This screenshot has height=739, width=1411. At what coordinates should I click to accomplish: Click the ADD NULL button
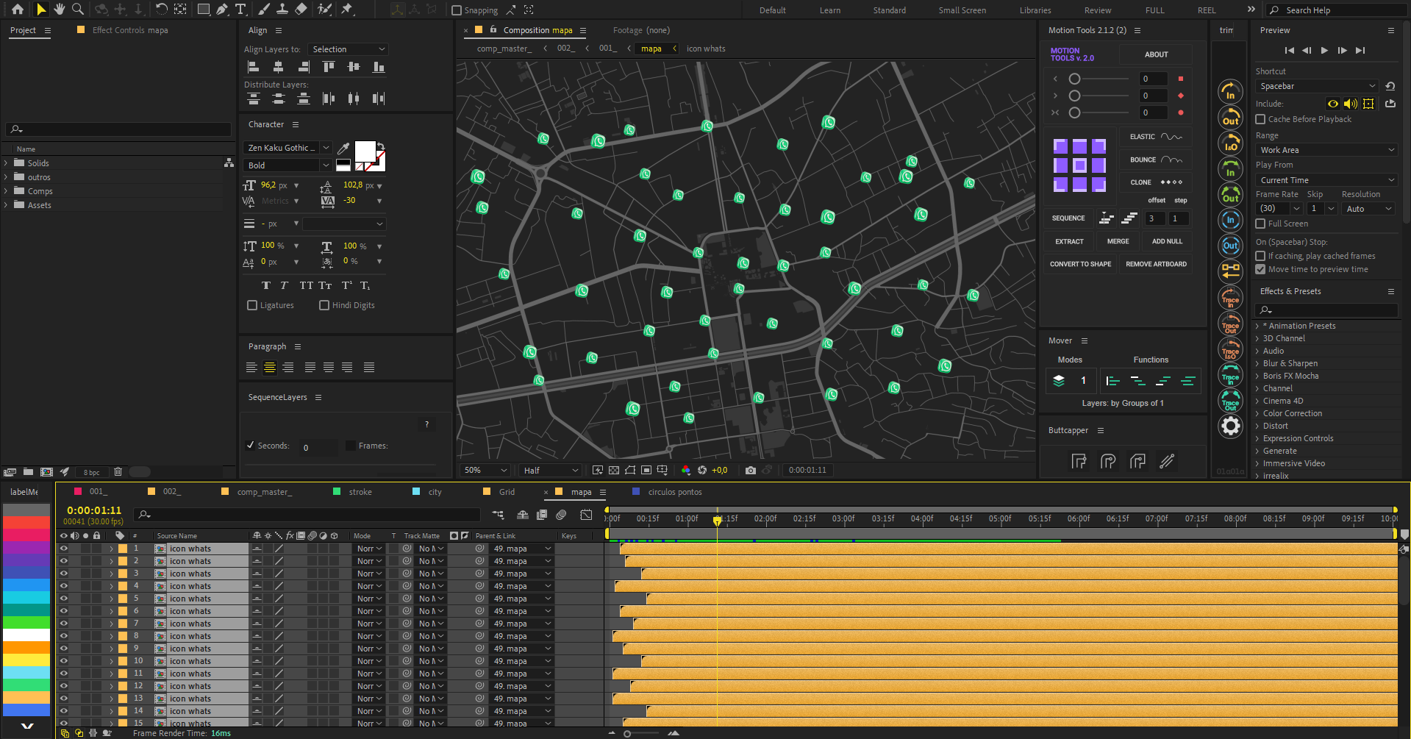pos(1167,241)
